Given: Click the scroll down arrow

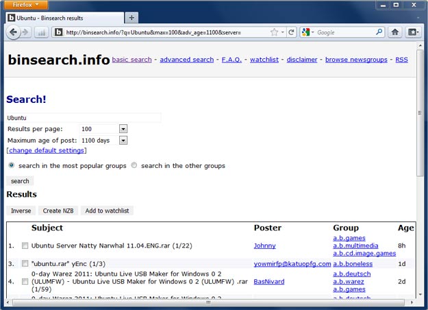Looking at the screenshot, I should click(420, 295).
